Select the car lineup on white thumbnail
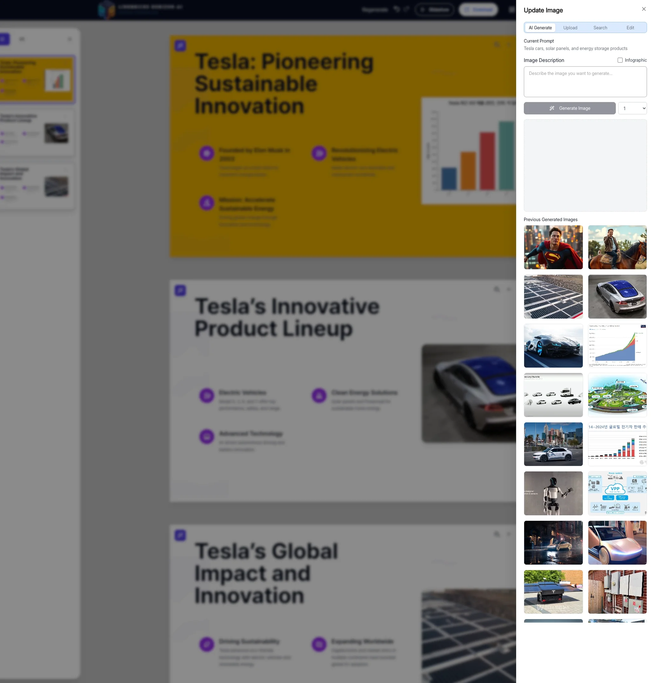 (553, 395)
